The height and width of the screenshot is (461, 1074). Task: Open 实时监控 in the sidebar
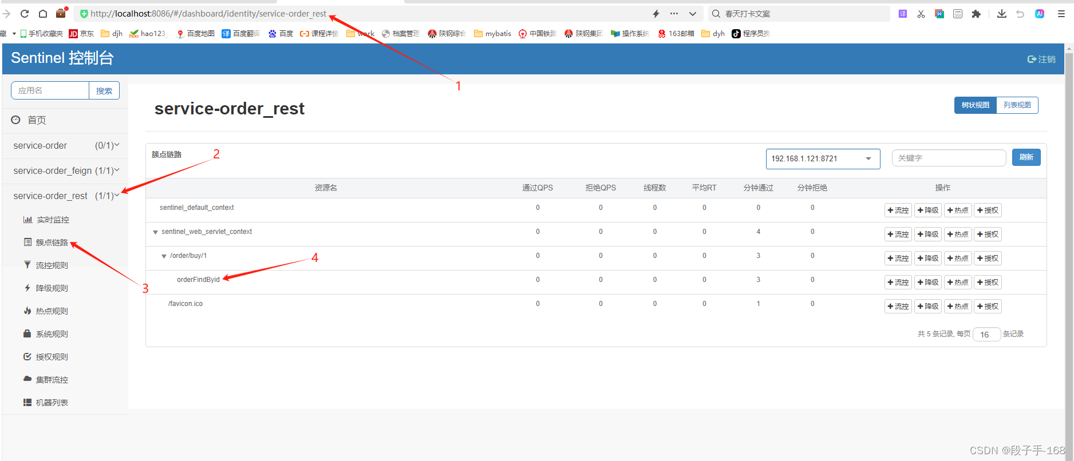click(46, 220)
